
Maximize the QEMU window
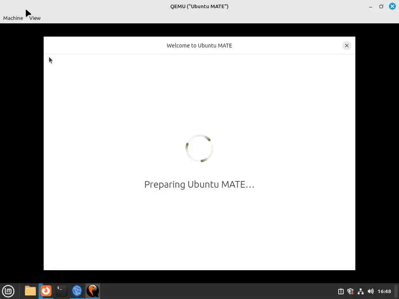381,7
